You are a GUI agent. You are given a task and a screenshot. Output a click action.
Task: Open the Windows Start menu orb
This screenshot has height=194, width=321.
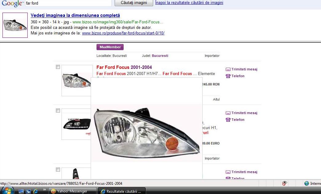(x=7, y=191)
